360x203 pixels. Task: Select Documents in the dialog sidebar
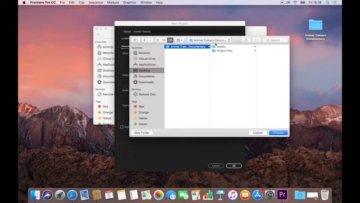(x=147, y=76)
